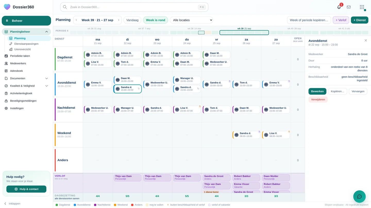Viewport: 371px width, 208px height.
Task: Click the Beveiligingsmeldingen lock icon
Action: coord(6,101)
